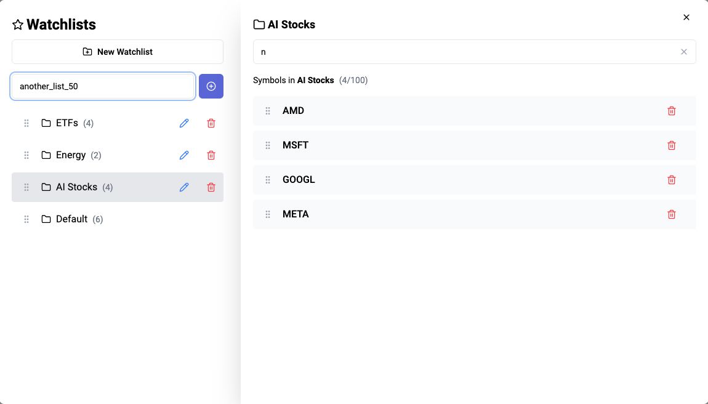Open the Default watchlist
Screen dimensions: 708x404
(x=72, y=219)
